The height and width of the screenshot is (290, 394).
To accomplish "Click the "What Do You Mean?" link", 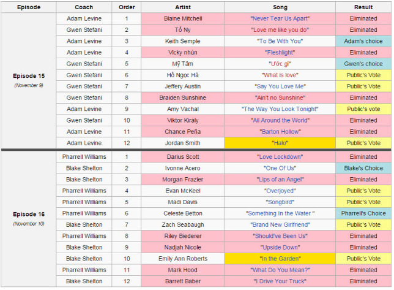I will pyautogui.click(x=280, y=270).
